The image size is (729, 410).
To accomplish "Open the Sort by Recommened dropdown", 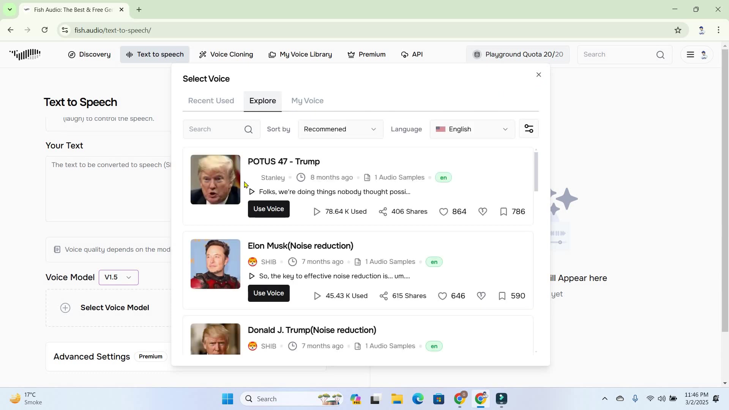I will tap(341, 129).
